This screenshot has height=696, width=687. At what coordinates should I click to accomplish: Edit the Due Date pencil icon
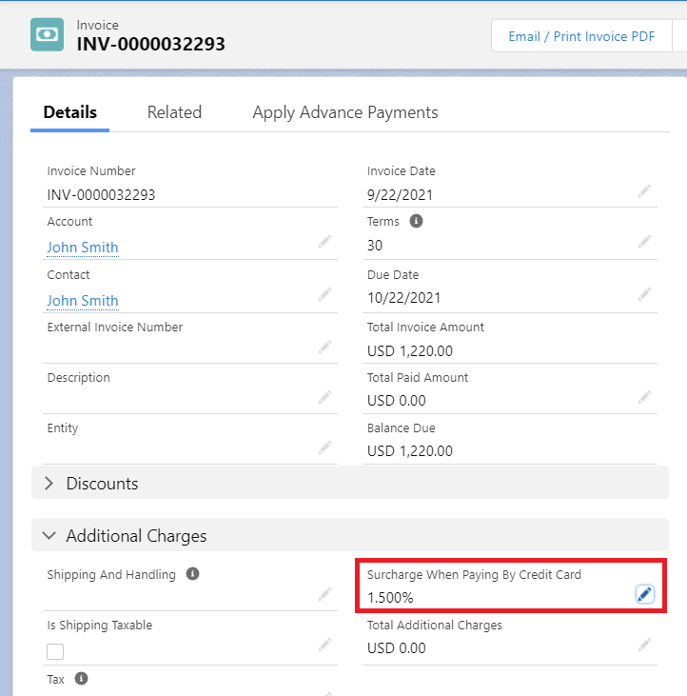click(645, 294)
